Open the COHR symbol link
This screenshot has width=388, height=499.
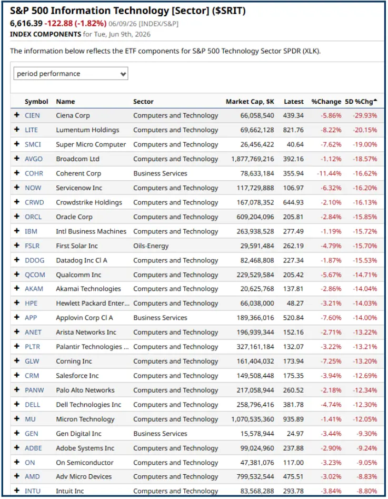34,173
